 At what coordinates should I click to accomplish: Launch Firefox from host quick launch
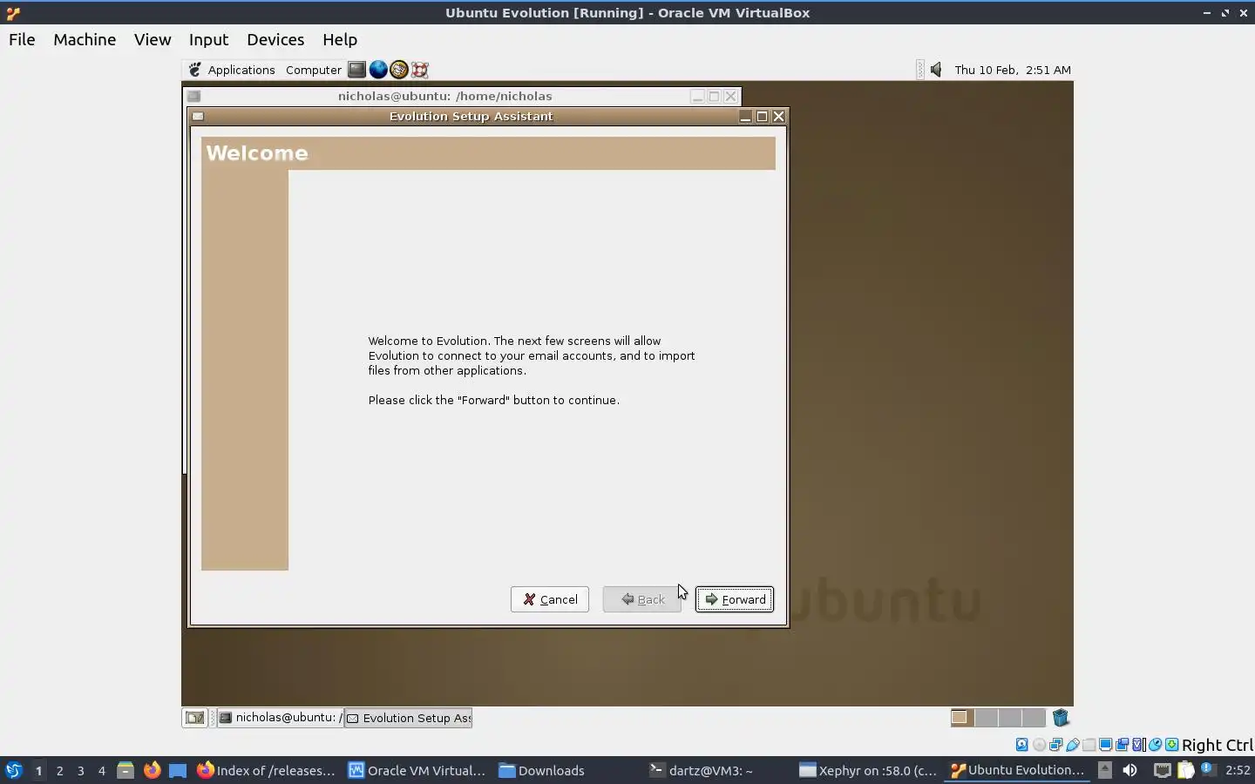tap(152, 770)
